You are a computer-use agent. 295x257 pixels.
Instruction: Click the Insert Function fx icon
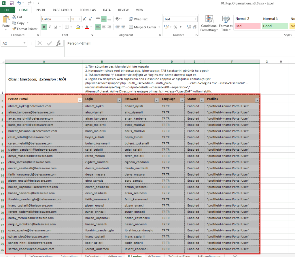point(58,43)
